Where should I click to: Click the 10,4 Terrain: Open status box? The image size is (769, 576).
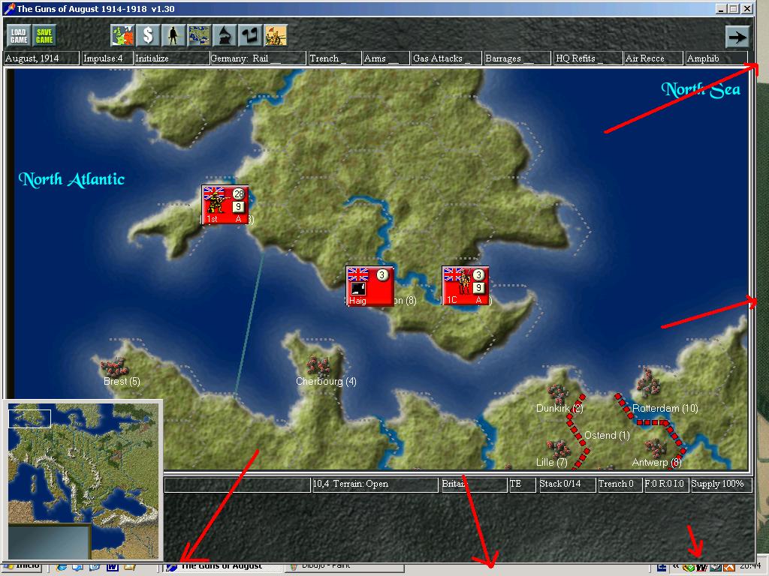pyautogui.click(x=375, y=484)
